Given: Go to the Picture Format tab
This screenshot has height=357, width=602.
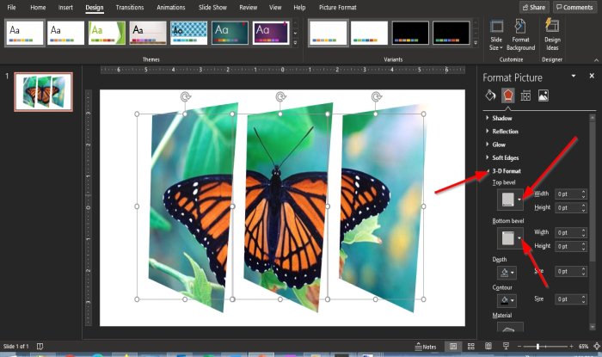Looking at the screenshot, I should [339, 7].
